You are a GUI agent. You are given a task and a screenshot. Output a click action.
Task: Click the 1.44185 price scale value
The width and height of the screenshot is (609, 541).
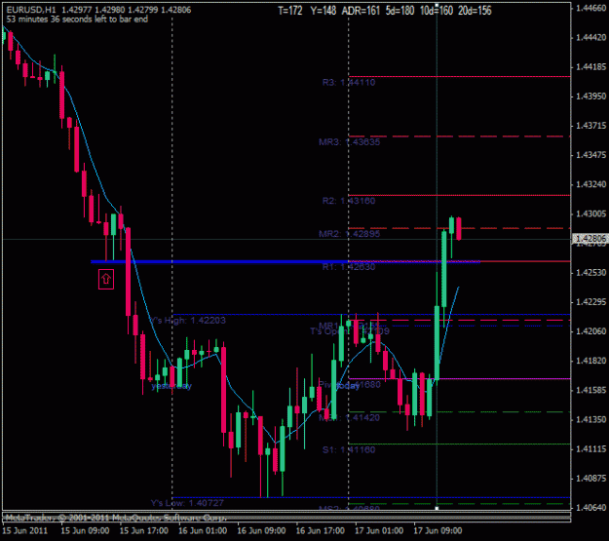[590, 67]
